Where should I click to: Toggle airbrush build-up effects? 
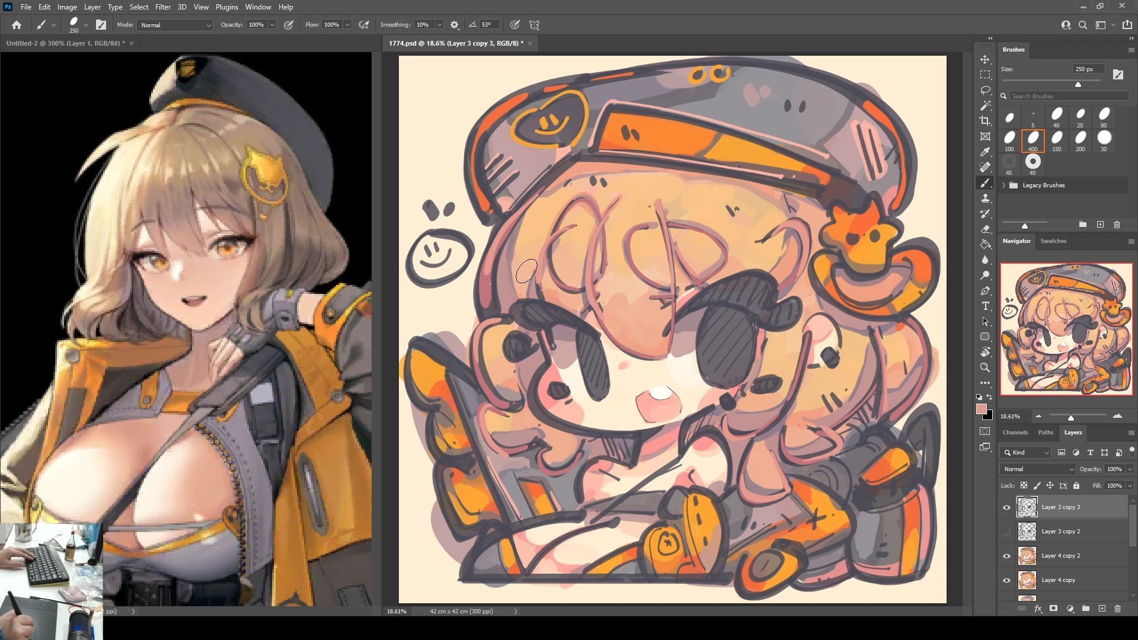[x=364, y=25]
